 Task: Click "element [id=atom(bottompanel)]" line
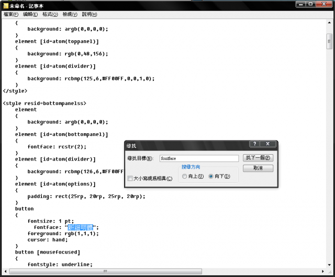[62, 134]
